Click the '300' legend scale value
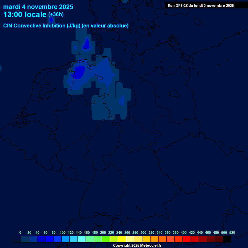 pyautogui.click(x=143, y=232)
